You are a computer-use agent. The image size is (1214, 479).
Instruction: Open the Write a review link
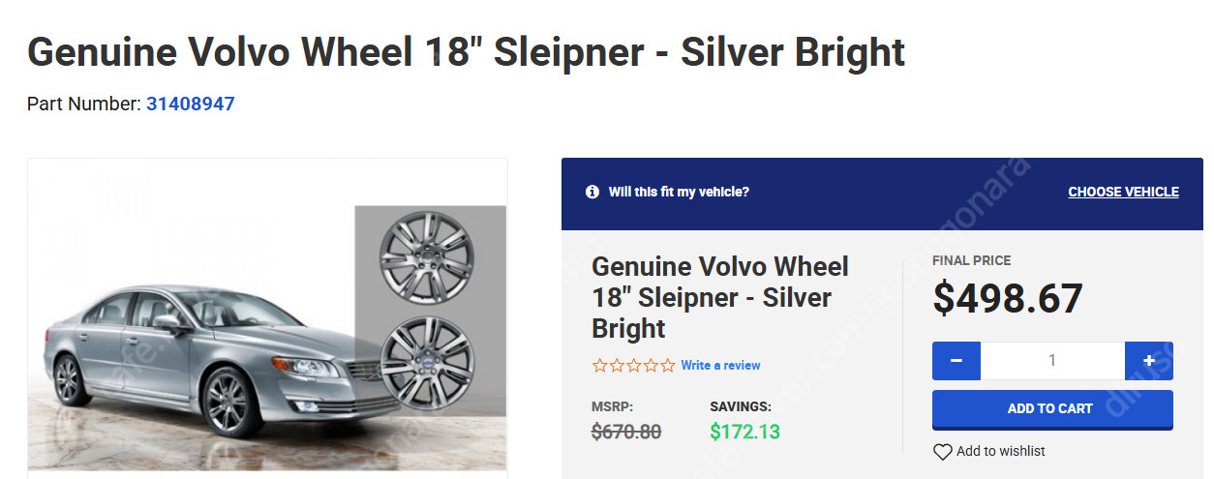720,366
